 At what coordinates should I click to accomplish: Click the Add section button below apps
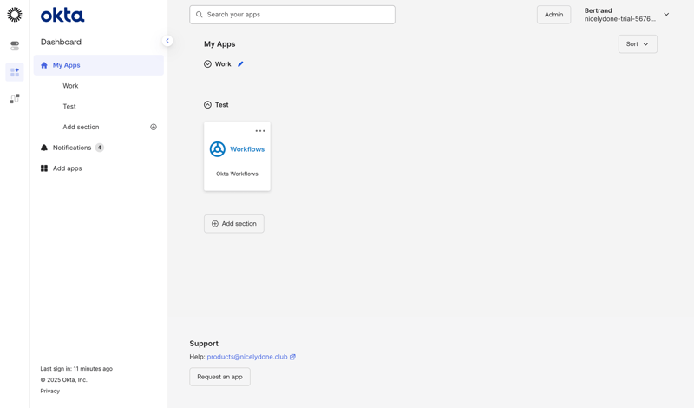(234, 224)
